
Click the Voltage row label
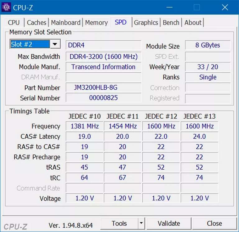[50, 199]
